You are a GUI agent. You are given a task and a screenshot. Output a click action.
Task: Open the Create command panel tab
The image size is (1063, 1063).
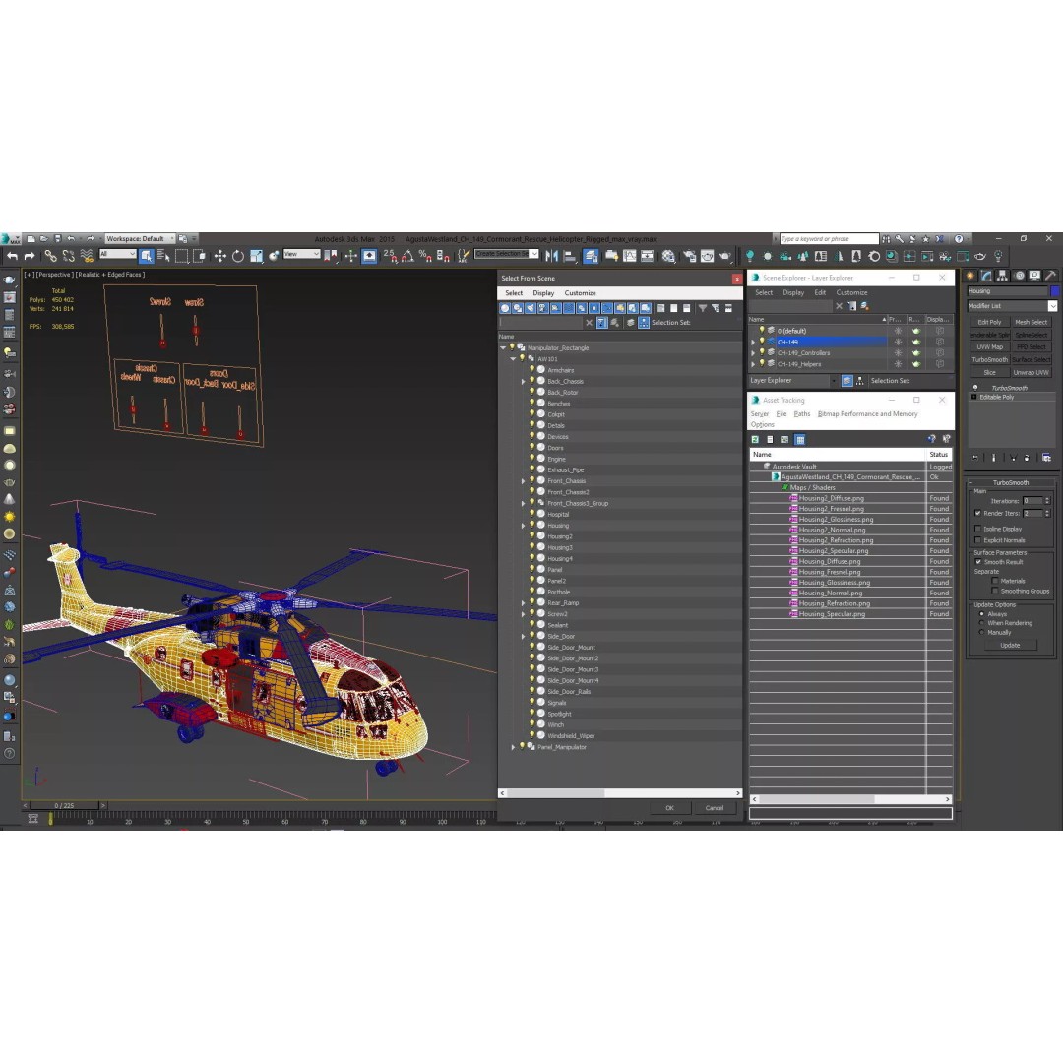click(970, 276)
